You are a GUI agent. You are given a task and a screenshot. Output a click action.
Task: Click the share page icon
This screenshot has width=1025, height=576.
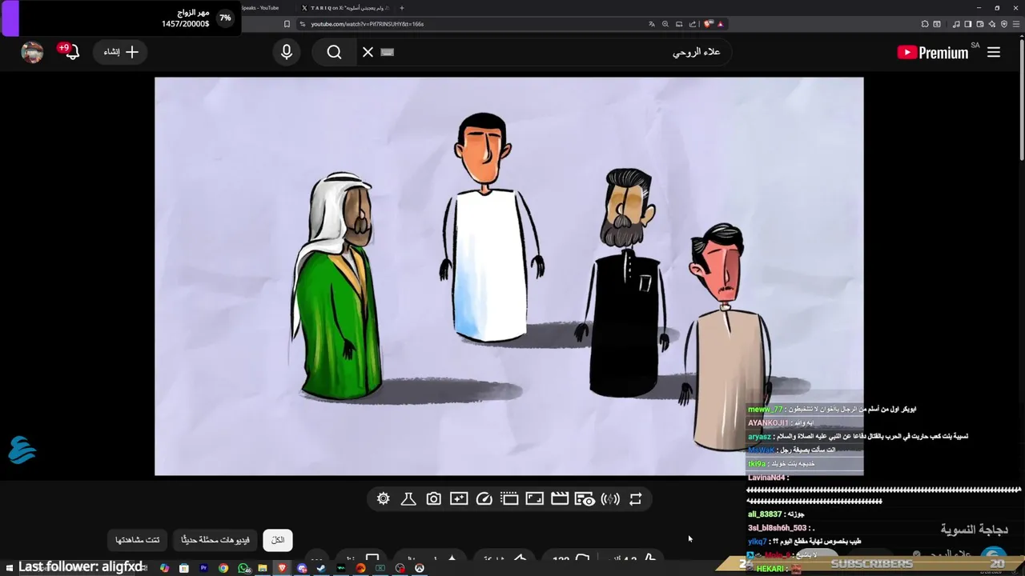point(693,24)
